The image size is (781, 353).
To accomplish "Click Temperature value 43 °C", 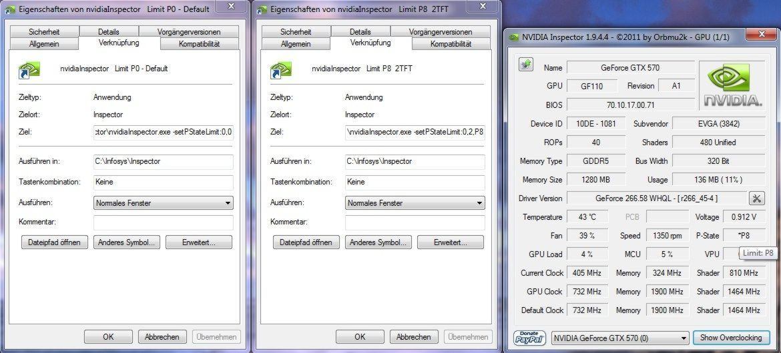I will (x=587, y=216).
